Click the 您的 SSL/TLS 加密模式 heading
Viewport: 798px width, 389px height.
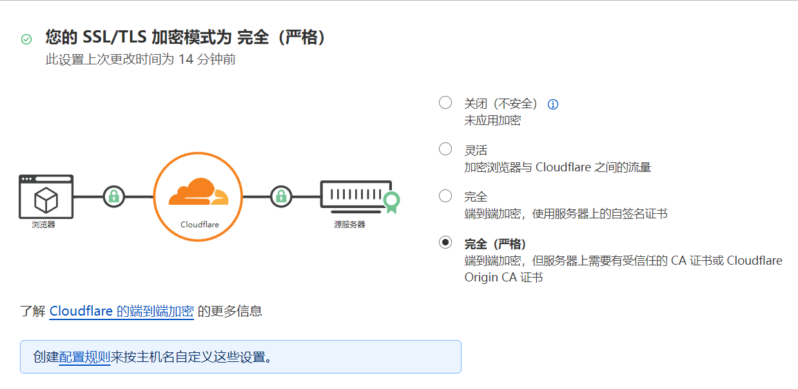[186, 37]
